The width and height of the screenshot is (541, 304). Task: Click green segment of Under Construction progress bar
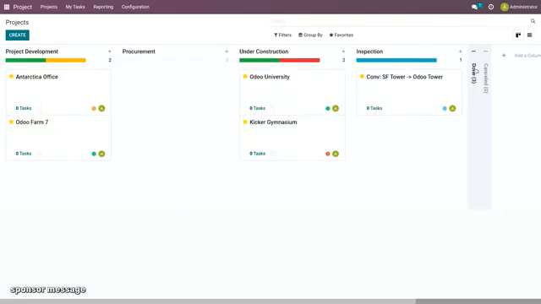click(260, 60)
